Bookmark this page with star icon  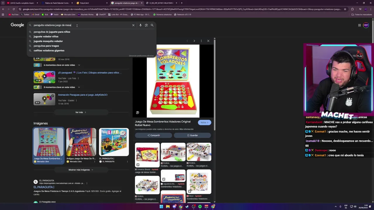[345, 9]
